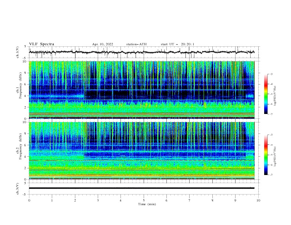Click the ch.2 spectrogram panel
This screenshot has height=225, width=291.
click(x=142, y=151)
